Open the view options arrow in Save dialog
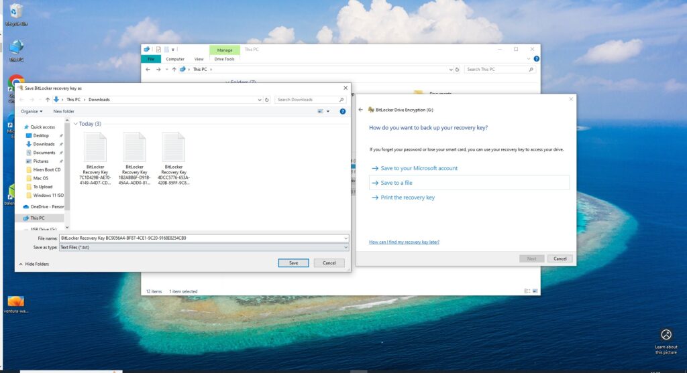687x373 pixels. pos(327,112)
